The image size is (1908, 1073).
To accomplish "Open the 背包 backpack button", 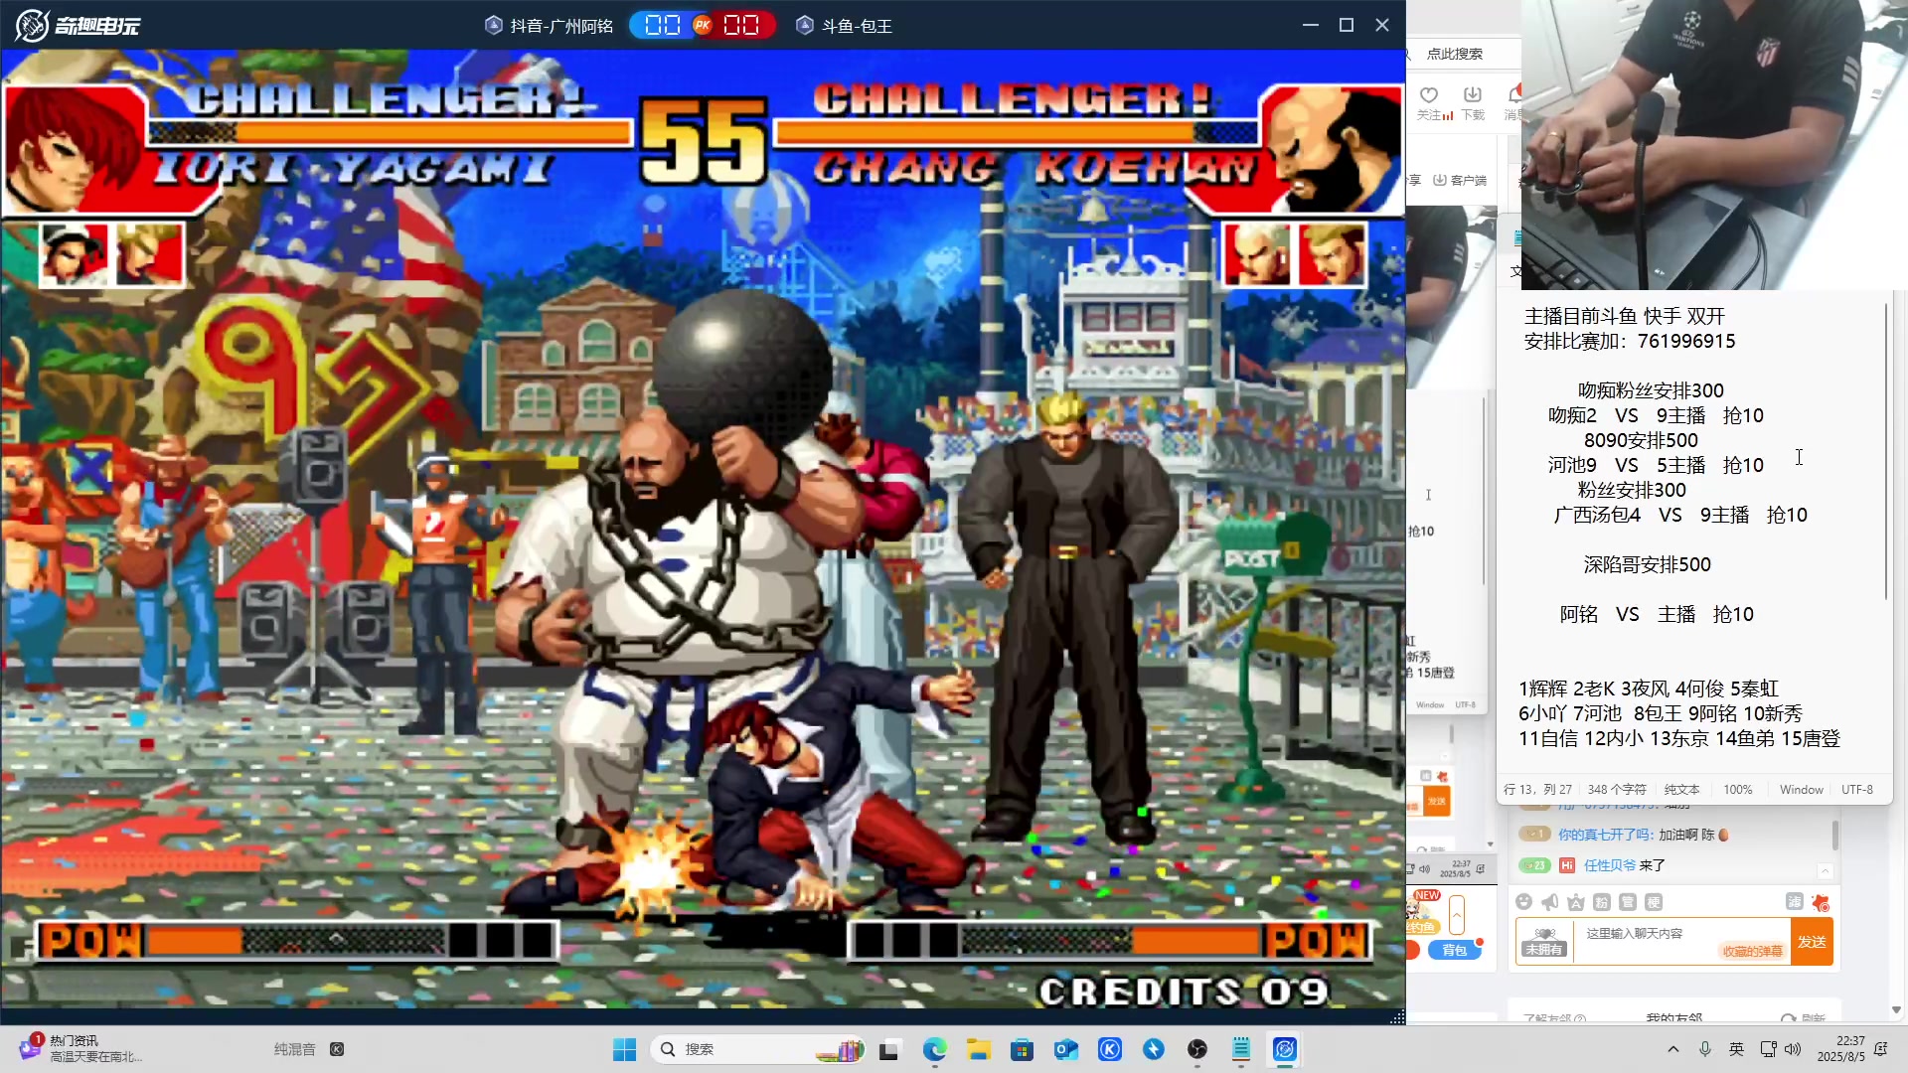I will pyautogui.click(x=1455, y=951).
